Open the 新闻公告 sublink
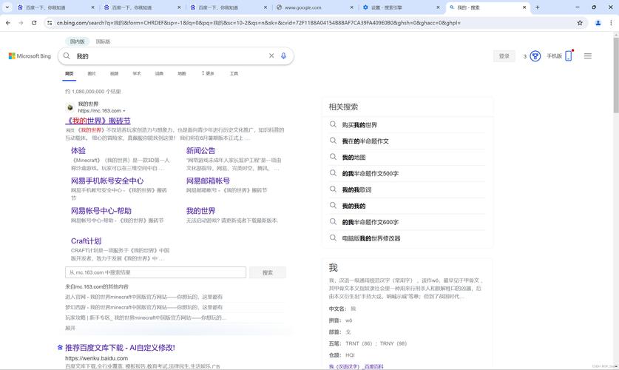 tap(200, 150)
